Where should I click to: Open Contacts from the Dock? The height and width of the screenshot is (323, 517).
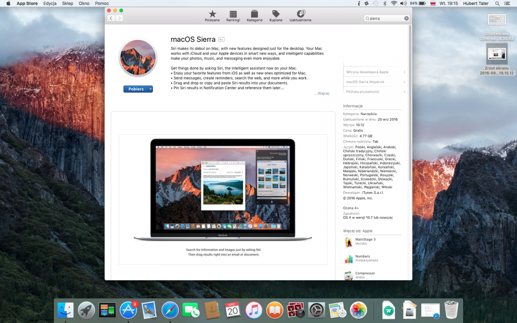[212, 310]
